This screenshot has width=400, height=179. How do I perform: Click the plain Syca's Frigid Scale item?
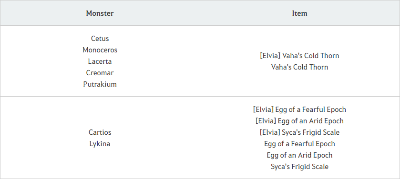point(299,167)
